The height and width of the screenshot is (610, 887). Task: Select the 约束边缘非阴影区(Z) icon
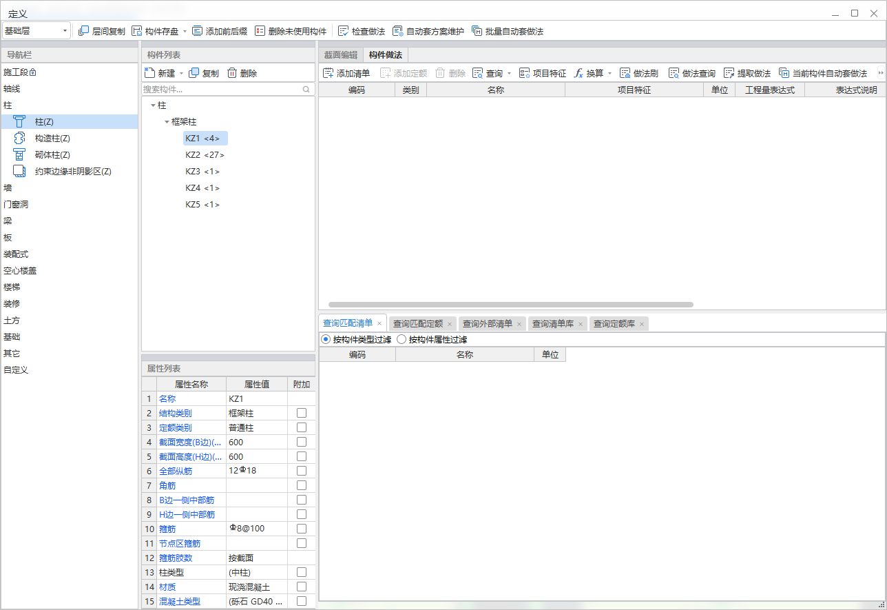[20, 171]
